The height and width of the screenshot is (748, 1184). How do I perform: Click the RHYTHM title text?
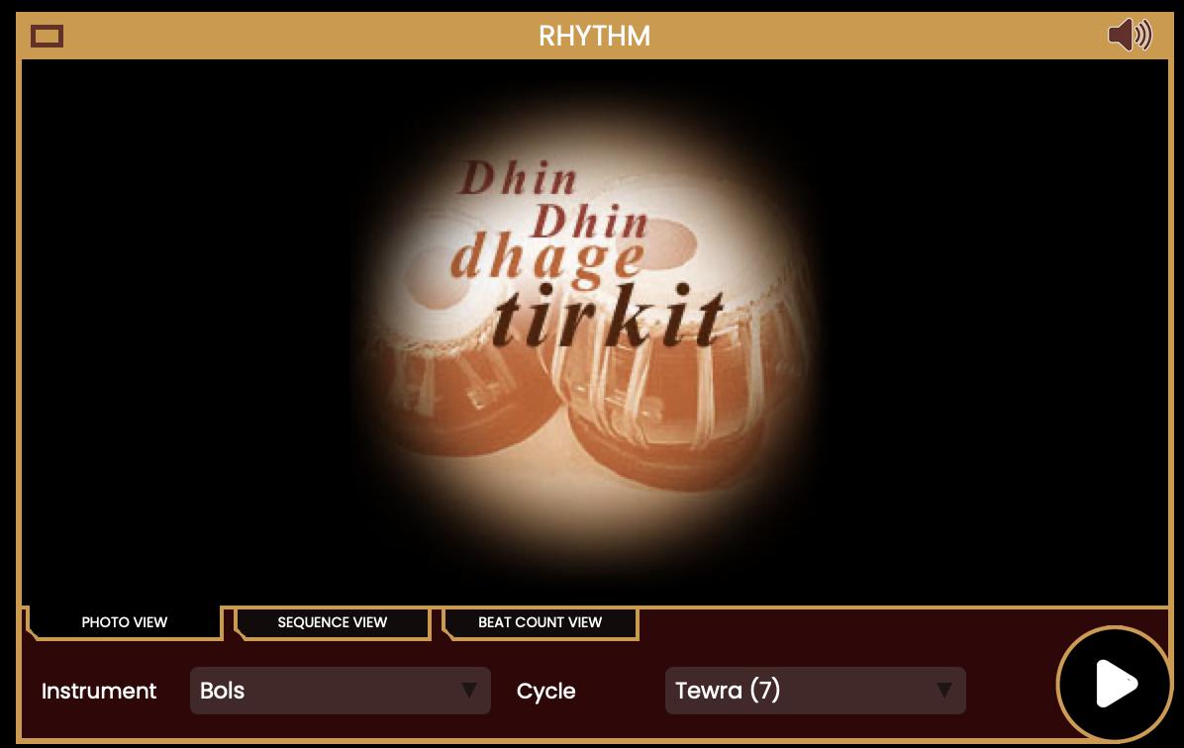point(594,36)
